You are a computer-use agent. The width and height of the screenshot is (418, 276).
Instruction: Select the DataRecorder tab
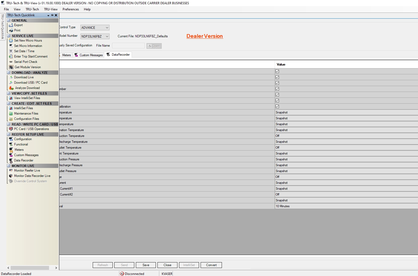(118, 55)
